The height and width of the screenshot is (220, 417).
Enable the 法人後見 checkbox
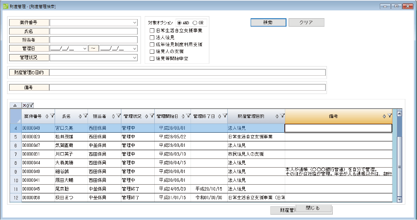[152, 37]
